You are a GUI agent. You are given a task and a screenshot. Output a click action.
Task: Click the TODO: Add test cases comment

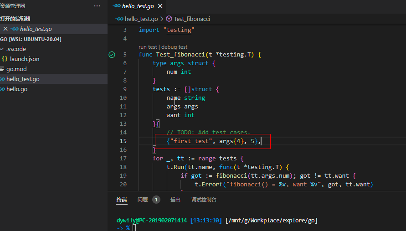[x=208, y=132]
